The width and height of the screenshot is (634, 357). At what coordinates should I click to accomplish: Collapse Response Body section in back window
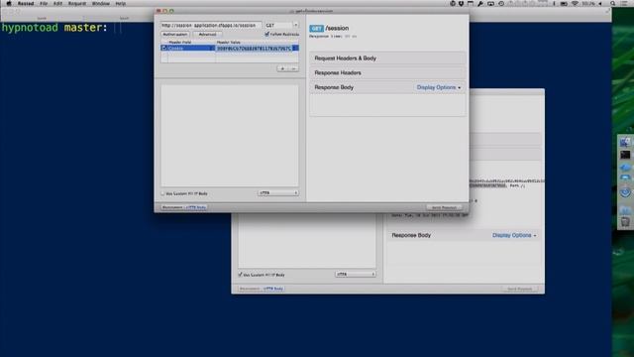point(411,235)
